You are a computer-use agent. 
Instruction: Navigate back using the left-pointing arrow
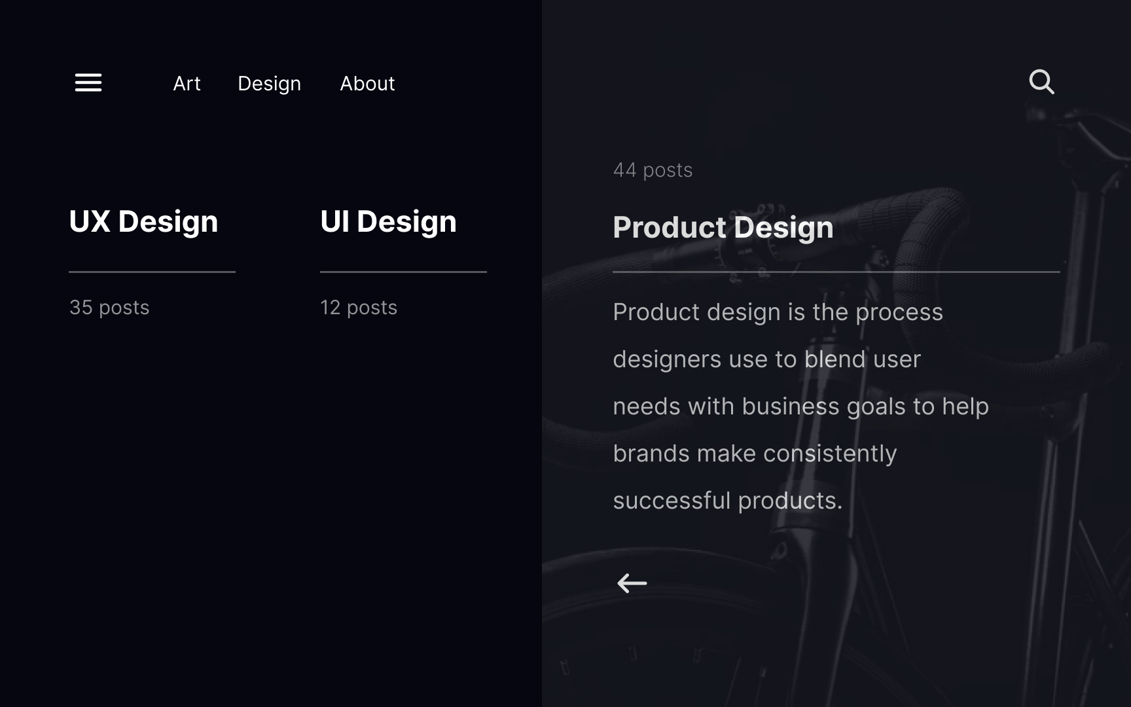click(x=632, y=582)
